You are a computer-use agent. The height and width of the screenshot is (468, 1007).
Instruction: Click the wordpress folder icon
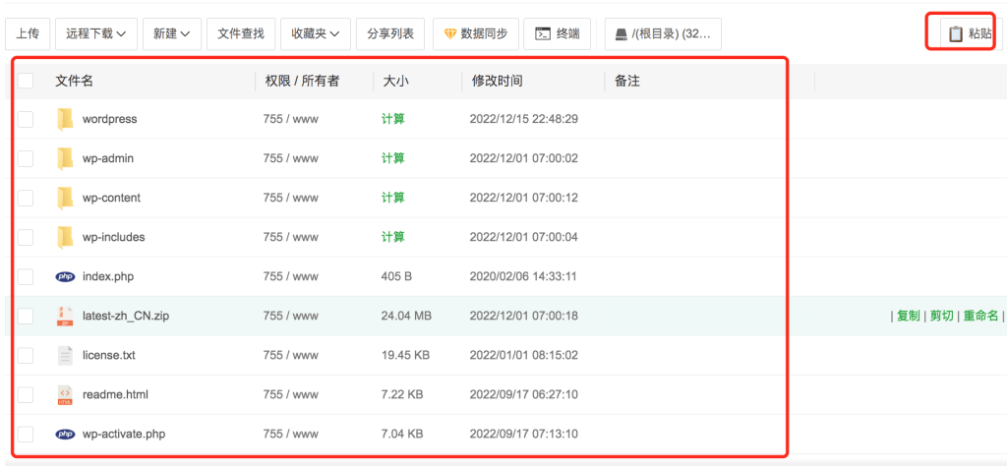pos(65,119)
